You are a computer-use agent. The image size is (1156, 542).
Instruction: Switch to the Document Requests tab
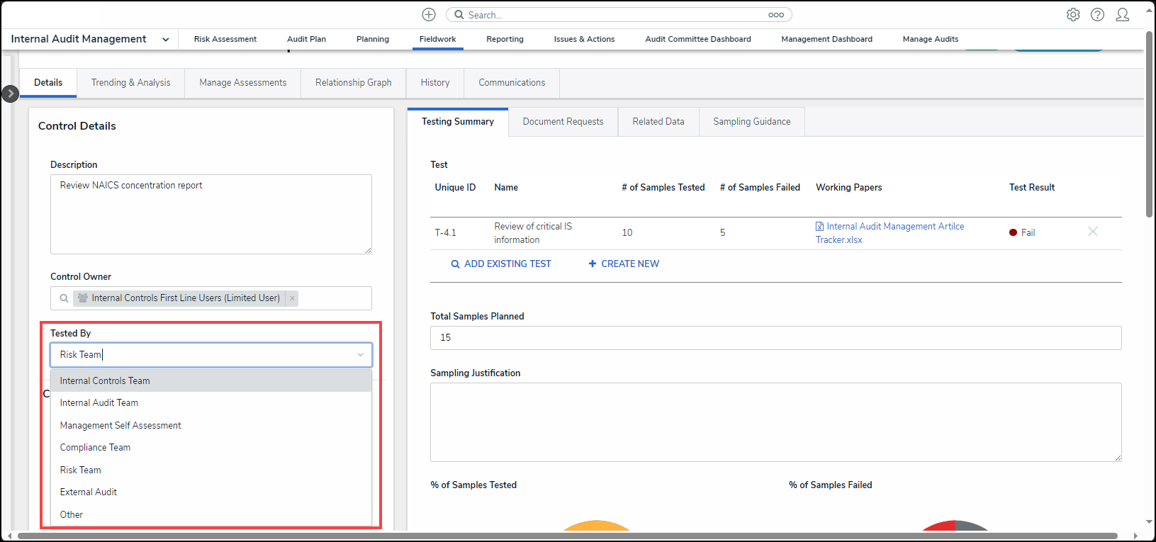coord(563,122)
